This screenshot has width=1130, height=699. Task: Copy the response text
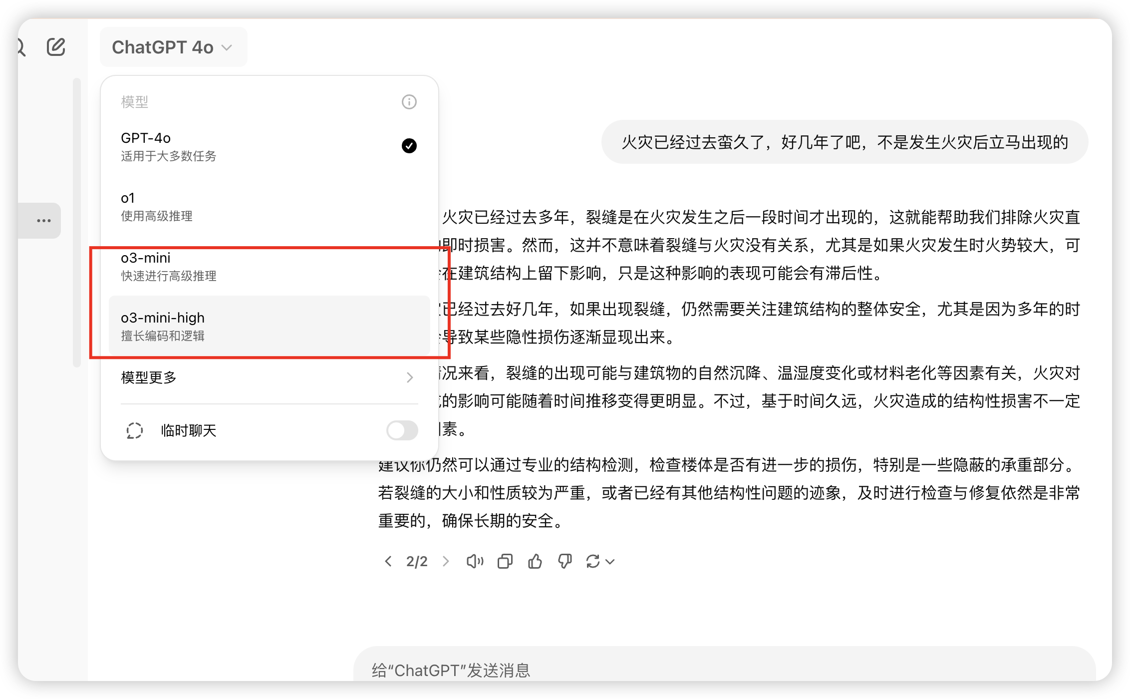coord(505,561)
